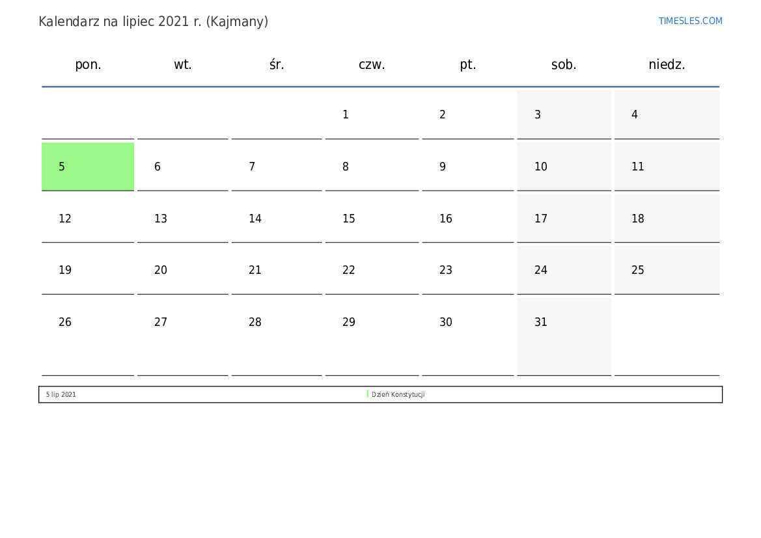Select the 'Dzień Konstytucji' holiday label

tap(398, 394)
